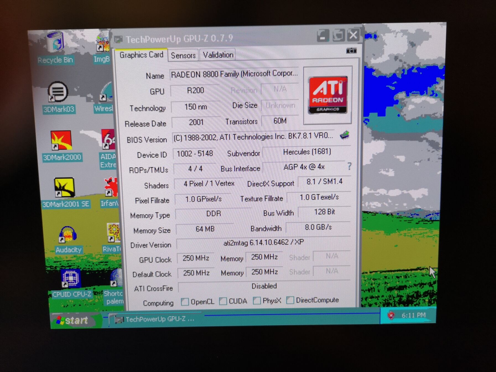This screenshot has width=496, height=372.
Task: Select the Graphics Card tab
Action: [141, 55]
